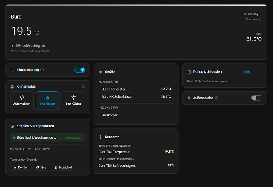Open info icon next to Klimasteuerung
This screenshot has width=273, height=187.
tap(42, 70)
